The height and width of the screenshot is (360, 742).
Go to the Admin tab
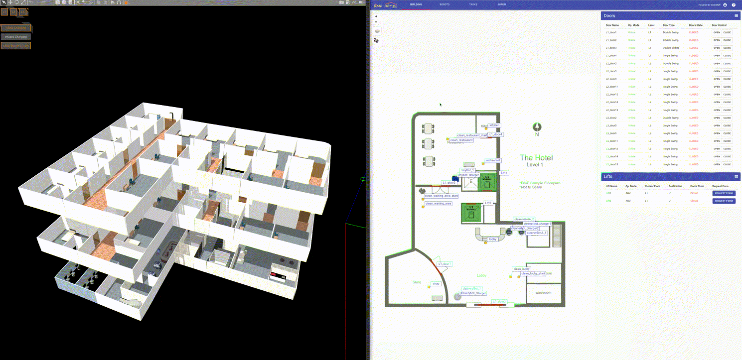pyautogui.click(x=501, y=4)
